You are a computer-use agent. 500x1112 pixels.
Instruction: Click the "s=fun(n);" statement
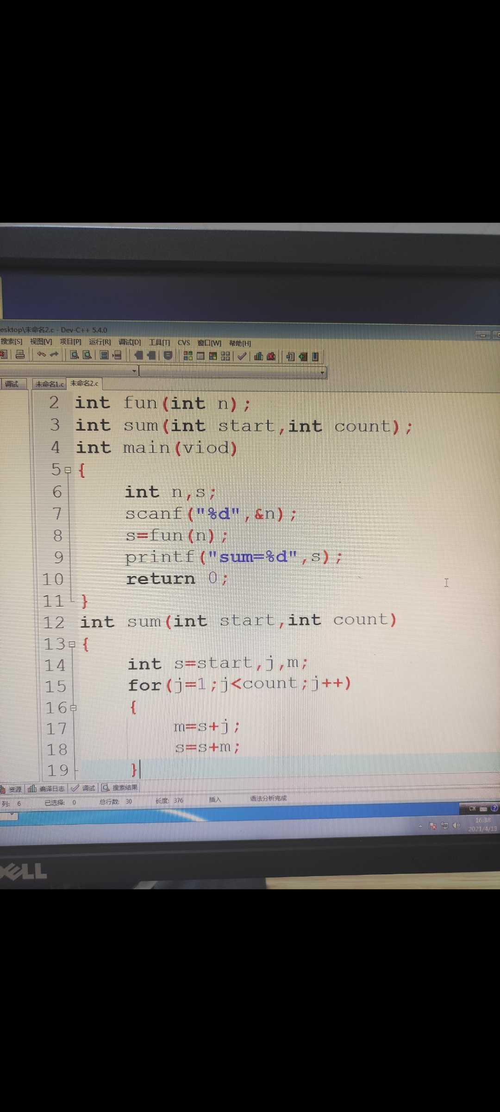(177, 536)
